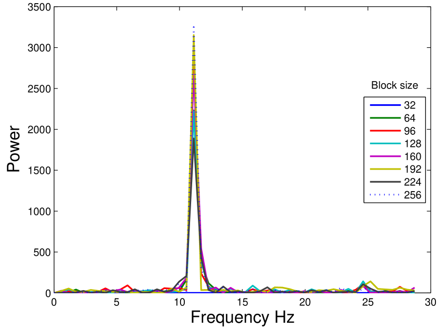Select the legend label "64"
This screenshot has width=437, height=328.
pos(410,118)
